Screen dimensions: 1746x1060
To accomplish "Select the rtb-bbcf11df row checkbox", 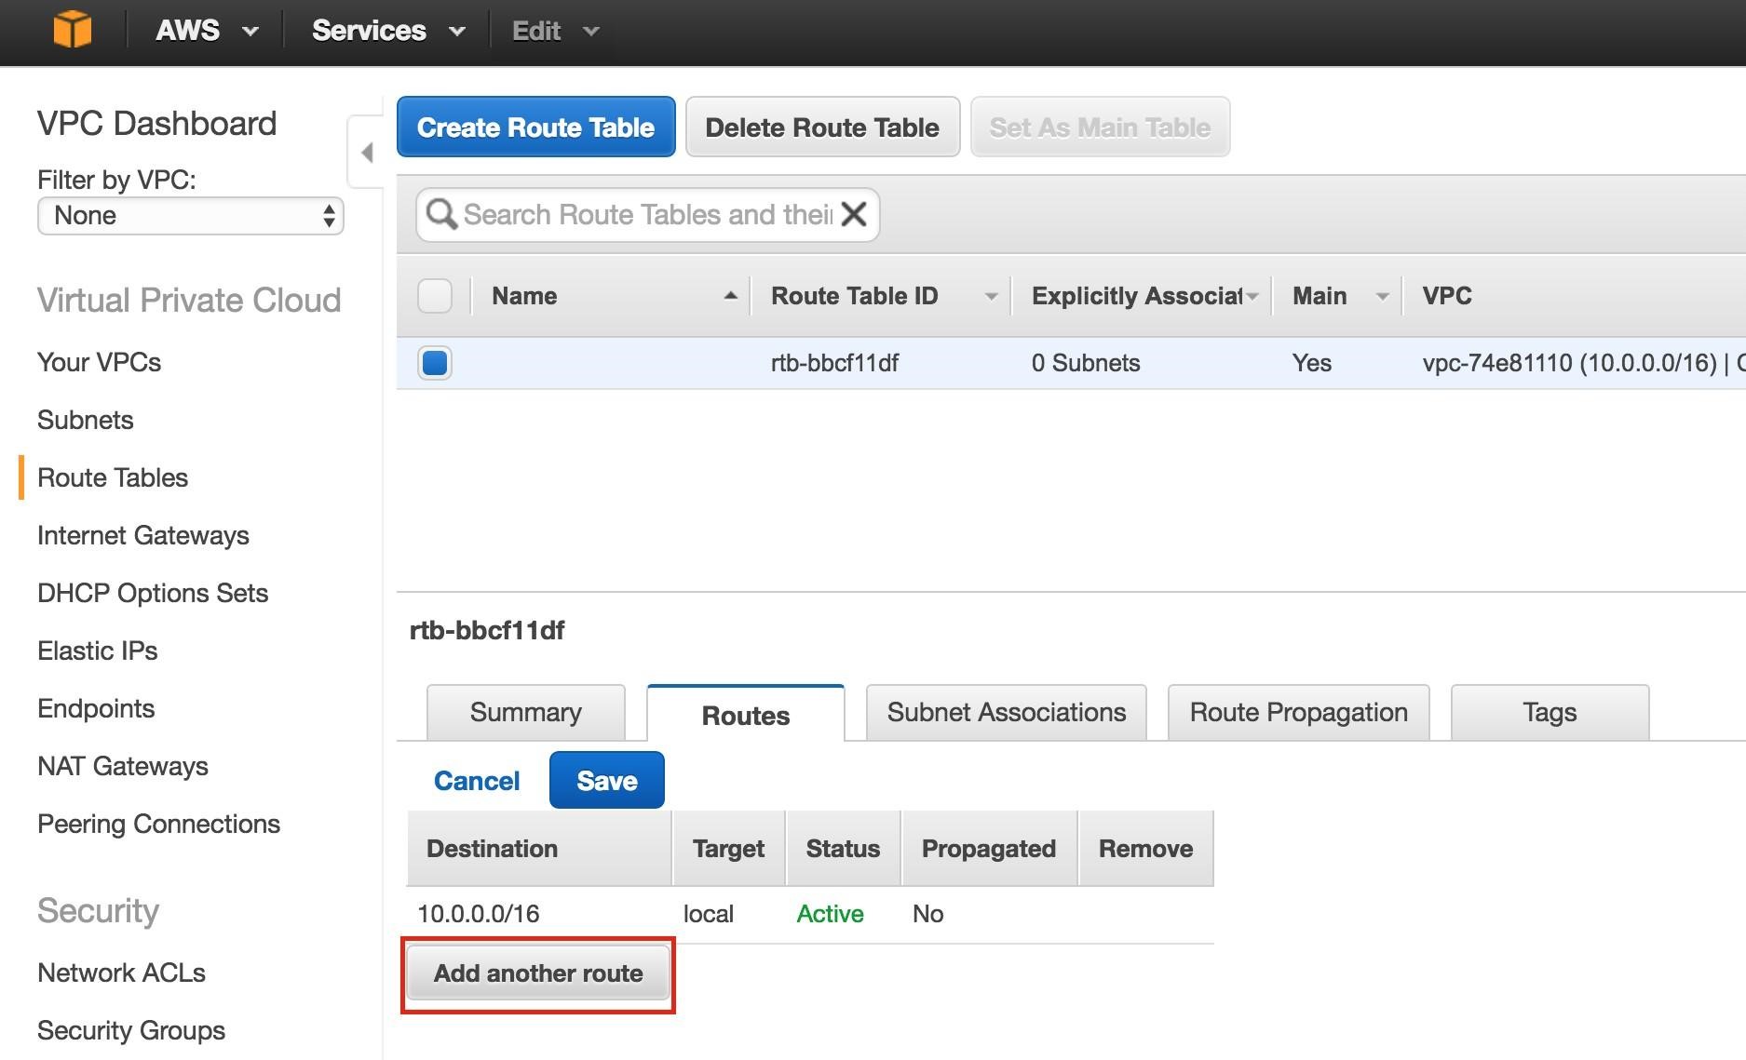I will [435, 363].
